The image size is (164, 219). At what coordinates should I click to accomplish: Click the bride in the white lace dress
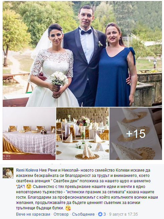(53, 67)
